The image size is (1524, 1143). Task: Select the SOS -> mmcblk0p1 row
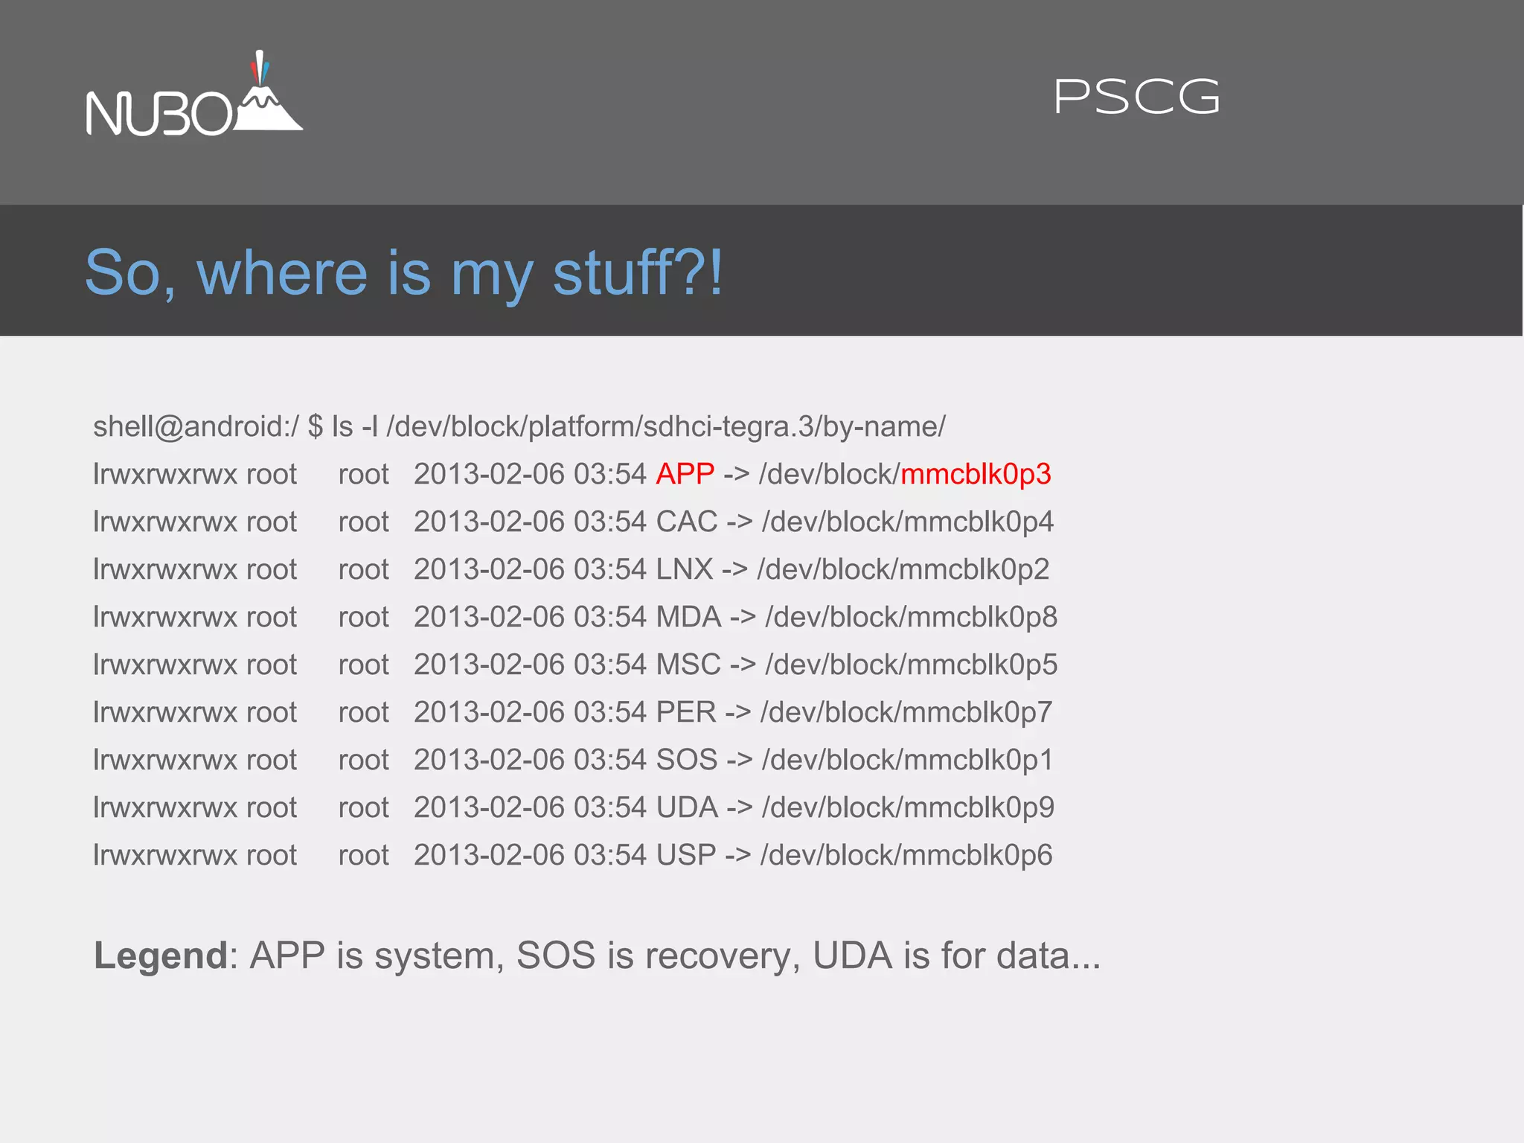(x=573, y=760)
